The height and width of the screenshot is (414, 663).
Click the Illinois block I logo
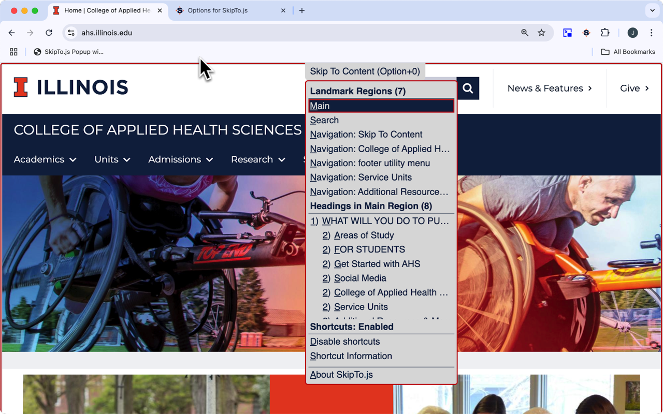[21, 87]
